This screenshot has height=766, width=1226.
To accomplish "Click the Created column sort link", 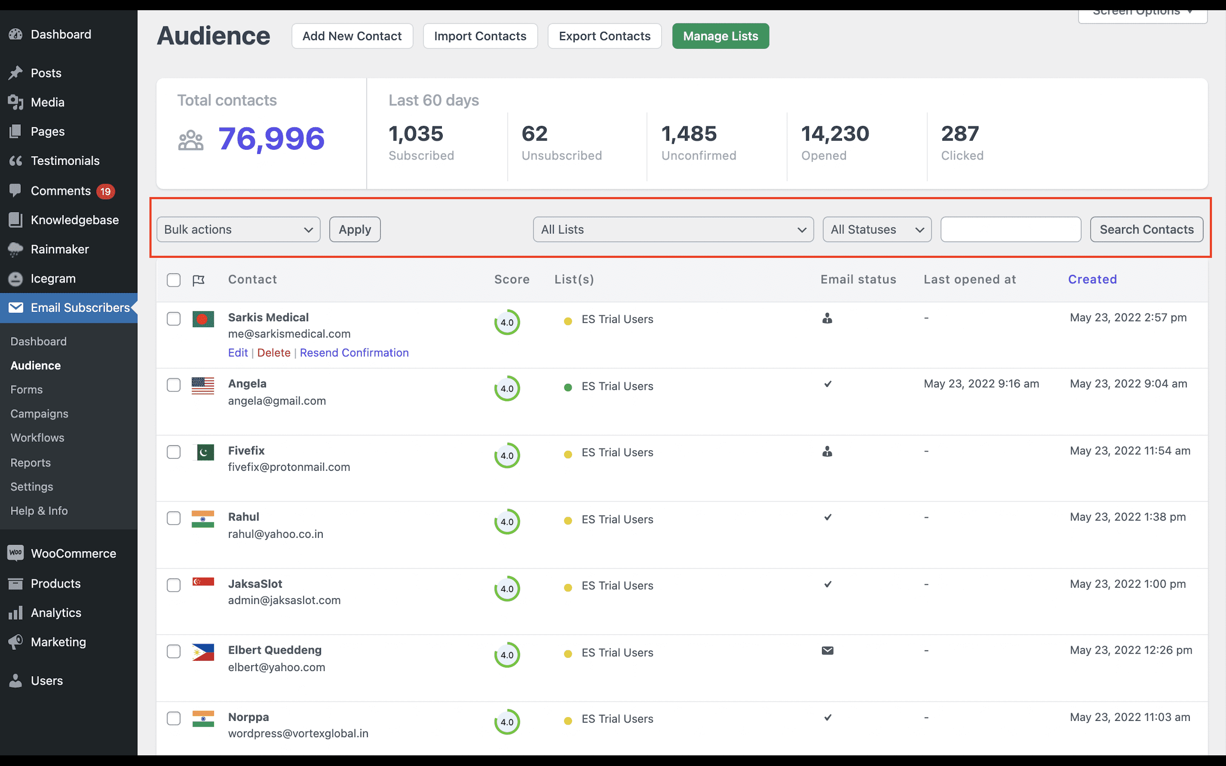I will [1093, 279].
